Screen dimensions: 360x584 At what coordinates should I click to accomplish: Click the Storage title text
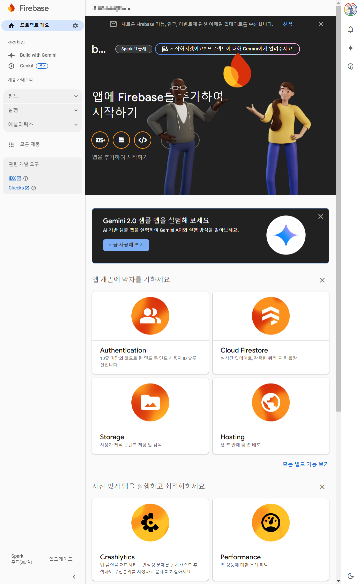pos(112,437)
